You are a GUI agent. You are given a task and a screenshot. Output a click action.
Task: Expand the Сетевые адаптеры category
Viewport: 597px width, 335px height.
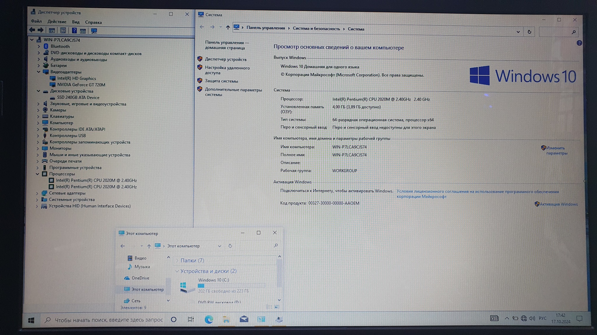click(x=37, y=193)
